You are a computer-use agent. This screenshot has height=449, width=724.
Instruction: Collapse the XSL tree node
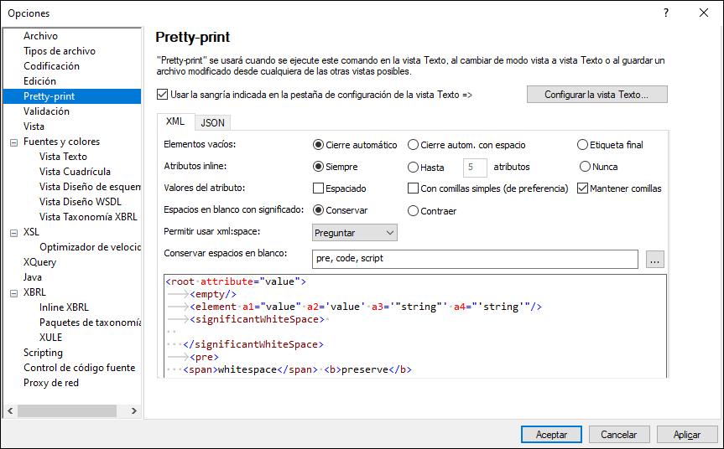[x=13, y=232]
